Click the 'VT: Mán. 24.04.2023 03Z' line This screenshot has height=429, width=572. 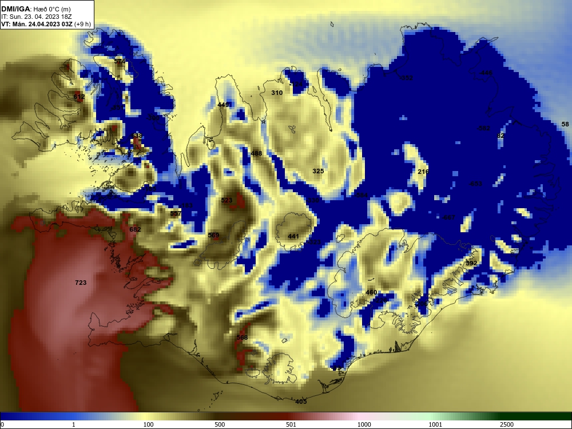[x=37, y=25]
